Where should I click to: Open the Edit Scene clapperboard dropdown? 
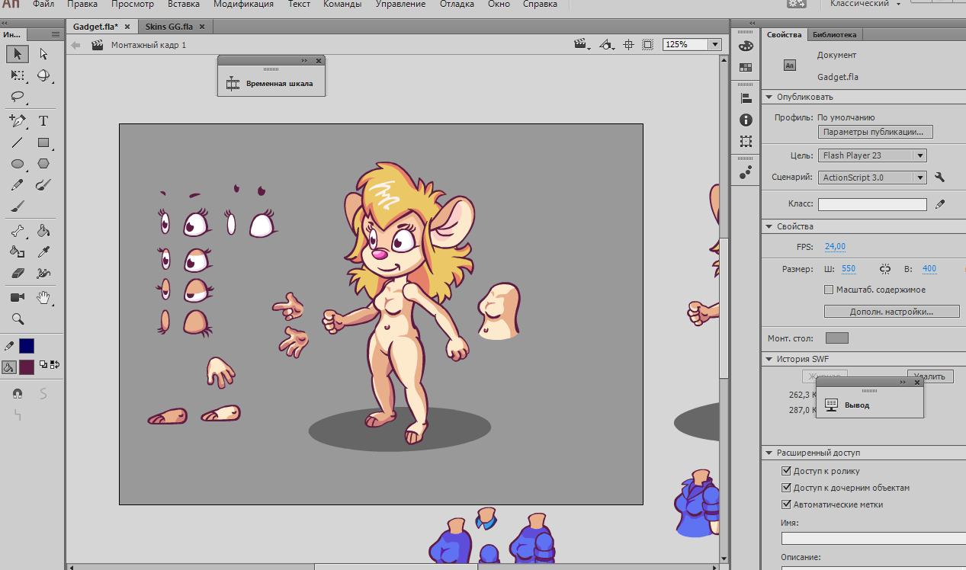[x=583, y=45]
